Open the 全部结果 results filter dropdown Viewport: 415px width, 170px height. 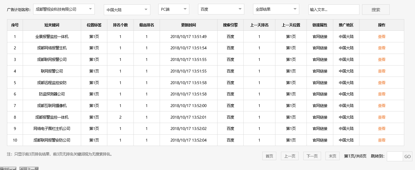click(275, 9)
